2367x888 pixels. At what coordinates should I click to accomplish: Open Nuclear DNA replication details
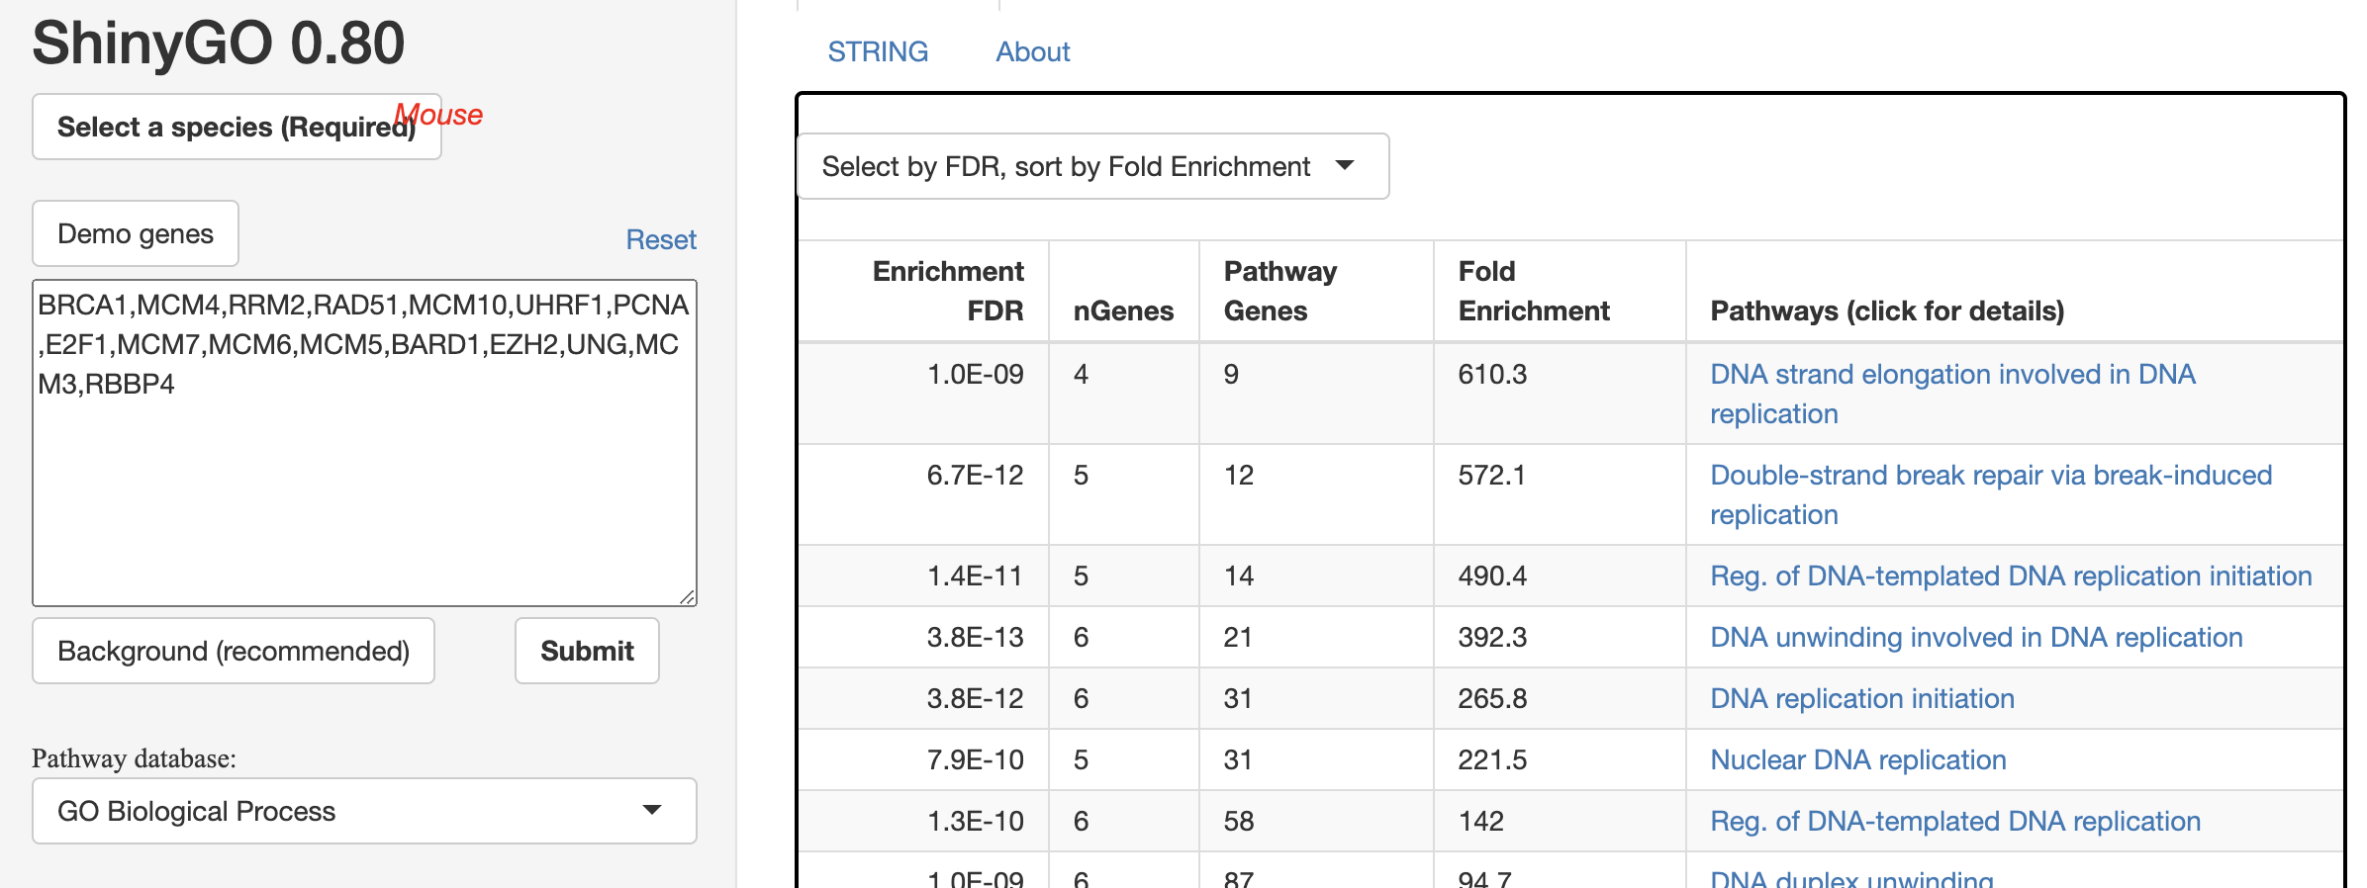[x=1857, y=759]
